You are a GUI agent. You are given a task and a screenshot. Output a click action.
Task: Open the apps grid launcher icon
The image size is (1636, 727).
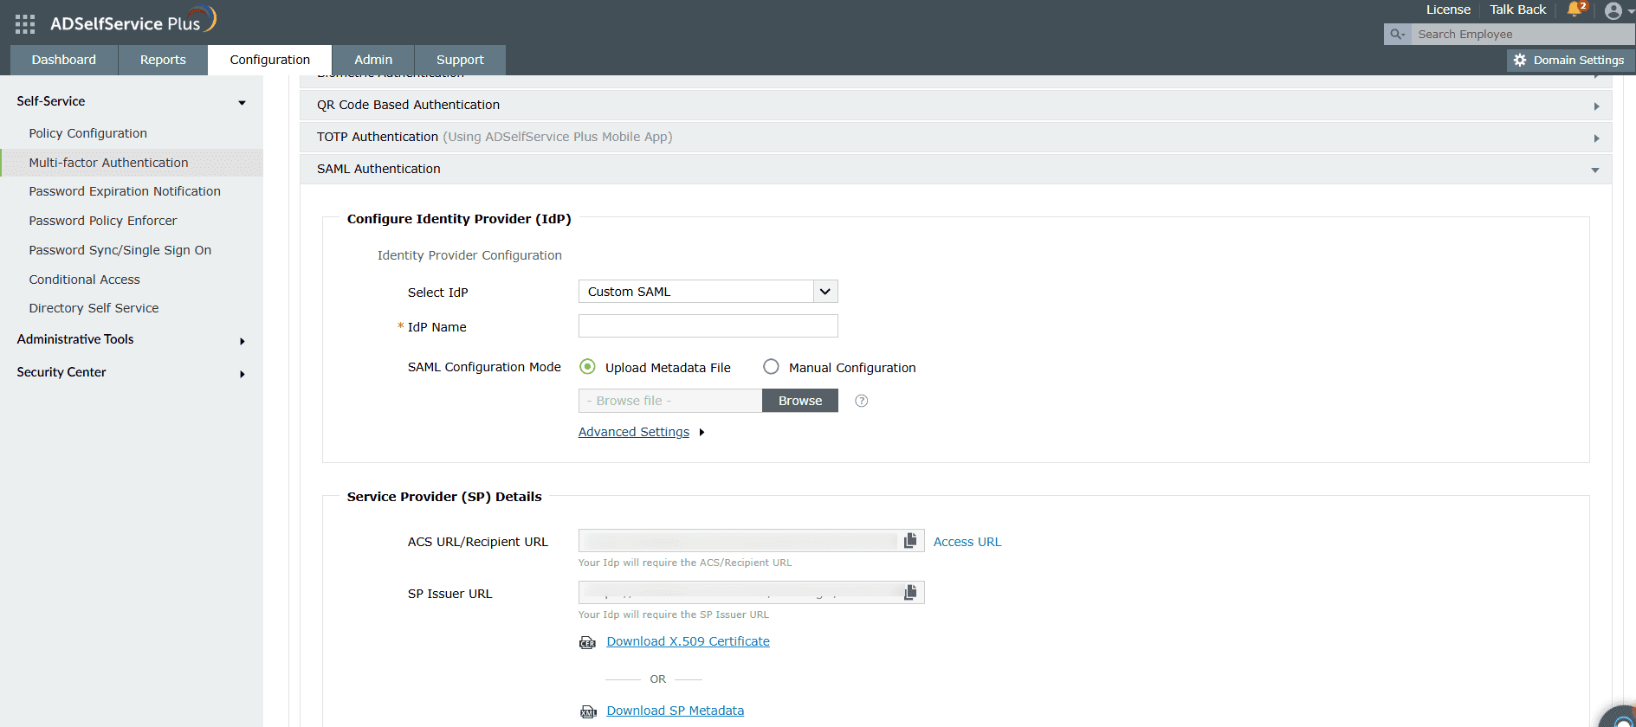click(x=25, y=23)
